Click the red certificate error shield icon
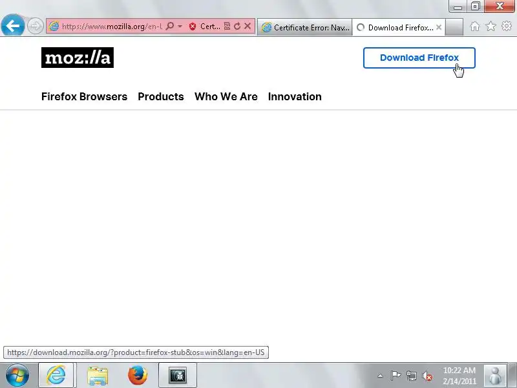This screenshot has width=517, height=388. pyautogui.click(x=193, y=27)
